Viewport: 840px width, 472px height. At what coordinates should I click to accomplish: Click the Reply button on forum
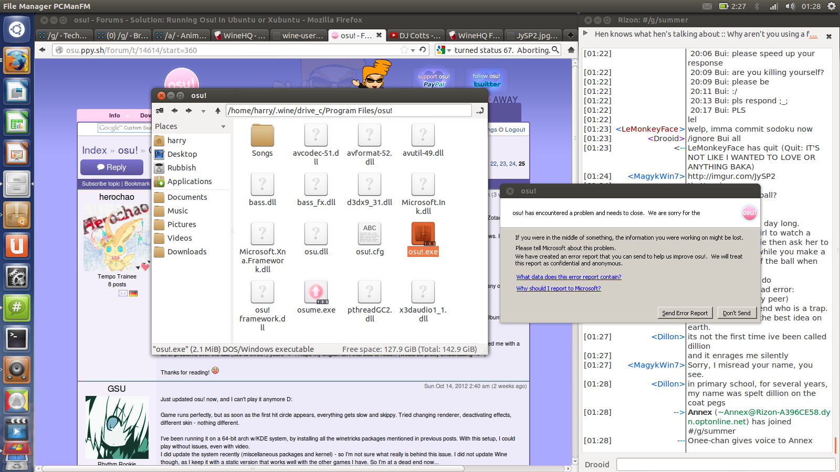click(111, 167)
